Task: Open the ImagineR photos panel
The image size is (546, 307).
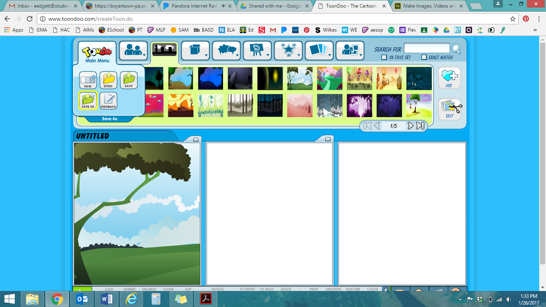Action: [x=318, y=49]
